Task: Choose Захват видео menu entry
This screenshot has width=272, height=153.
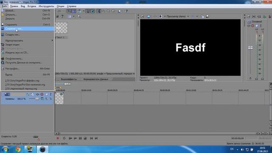Action: (x=28, y=45)
